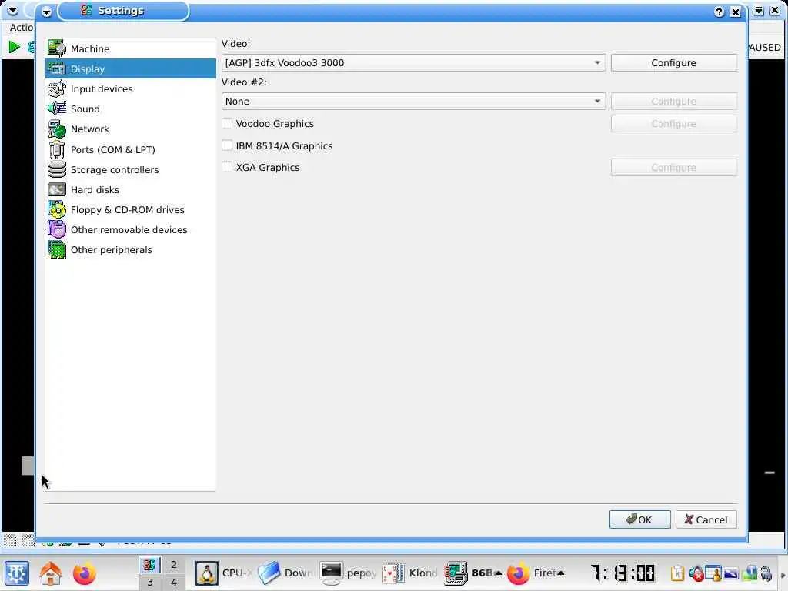Launch Firefox from the panel launcher
The width and height of the screenshot is (788, 591).
coord(84,573)
